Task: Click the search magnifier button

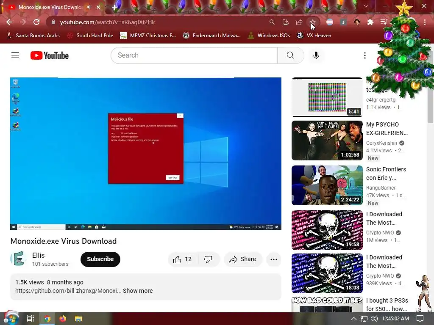Action: click(291, 55)
